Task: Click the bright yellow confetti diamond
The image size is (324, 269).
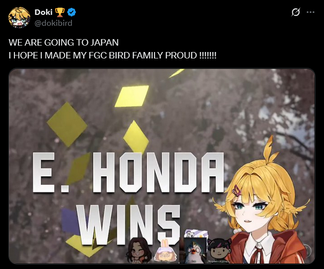Action: tap(132, 97)
